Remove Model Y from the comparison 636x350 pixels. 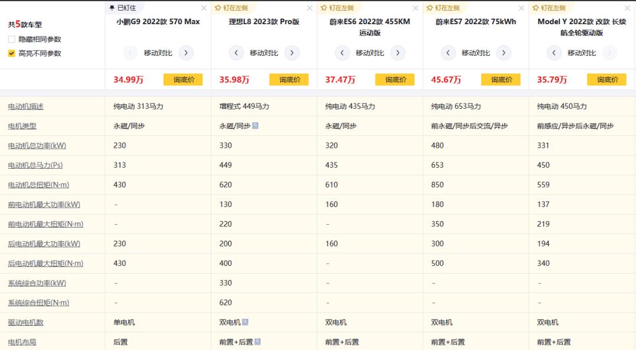tap(627, 8)
